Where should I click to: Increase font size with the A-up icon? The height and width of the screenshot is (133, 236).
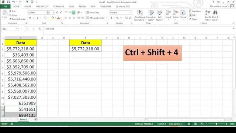pos(57,13)
